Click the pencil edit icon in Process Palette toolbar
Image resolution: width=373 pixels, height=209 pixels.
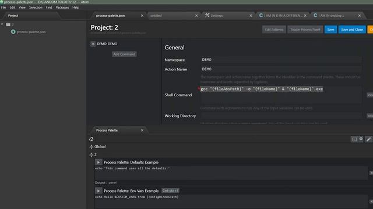(x=369, y=139)
